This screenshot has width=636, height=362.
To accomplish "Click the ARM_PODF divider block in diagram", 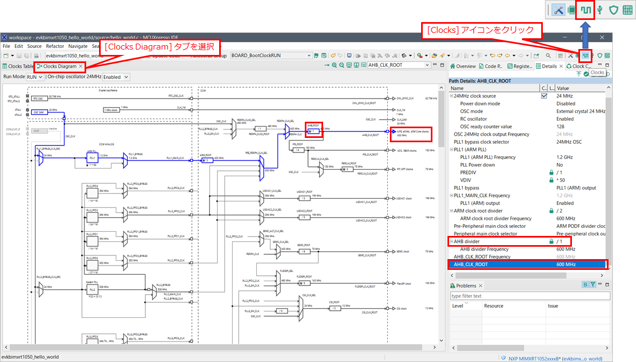I will tap(206, 161).
